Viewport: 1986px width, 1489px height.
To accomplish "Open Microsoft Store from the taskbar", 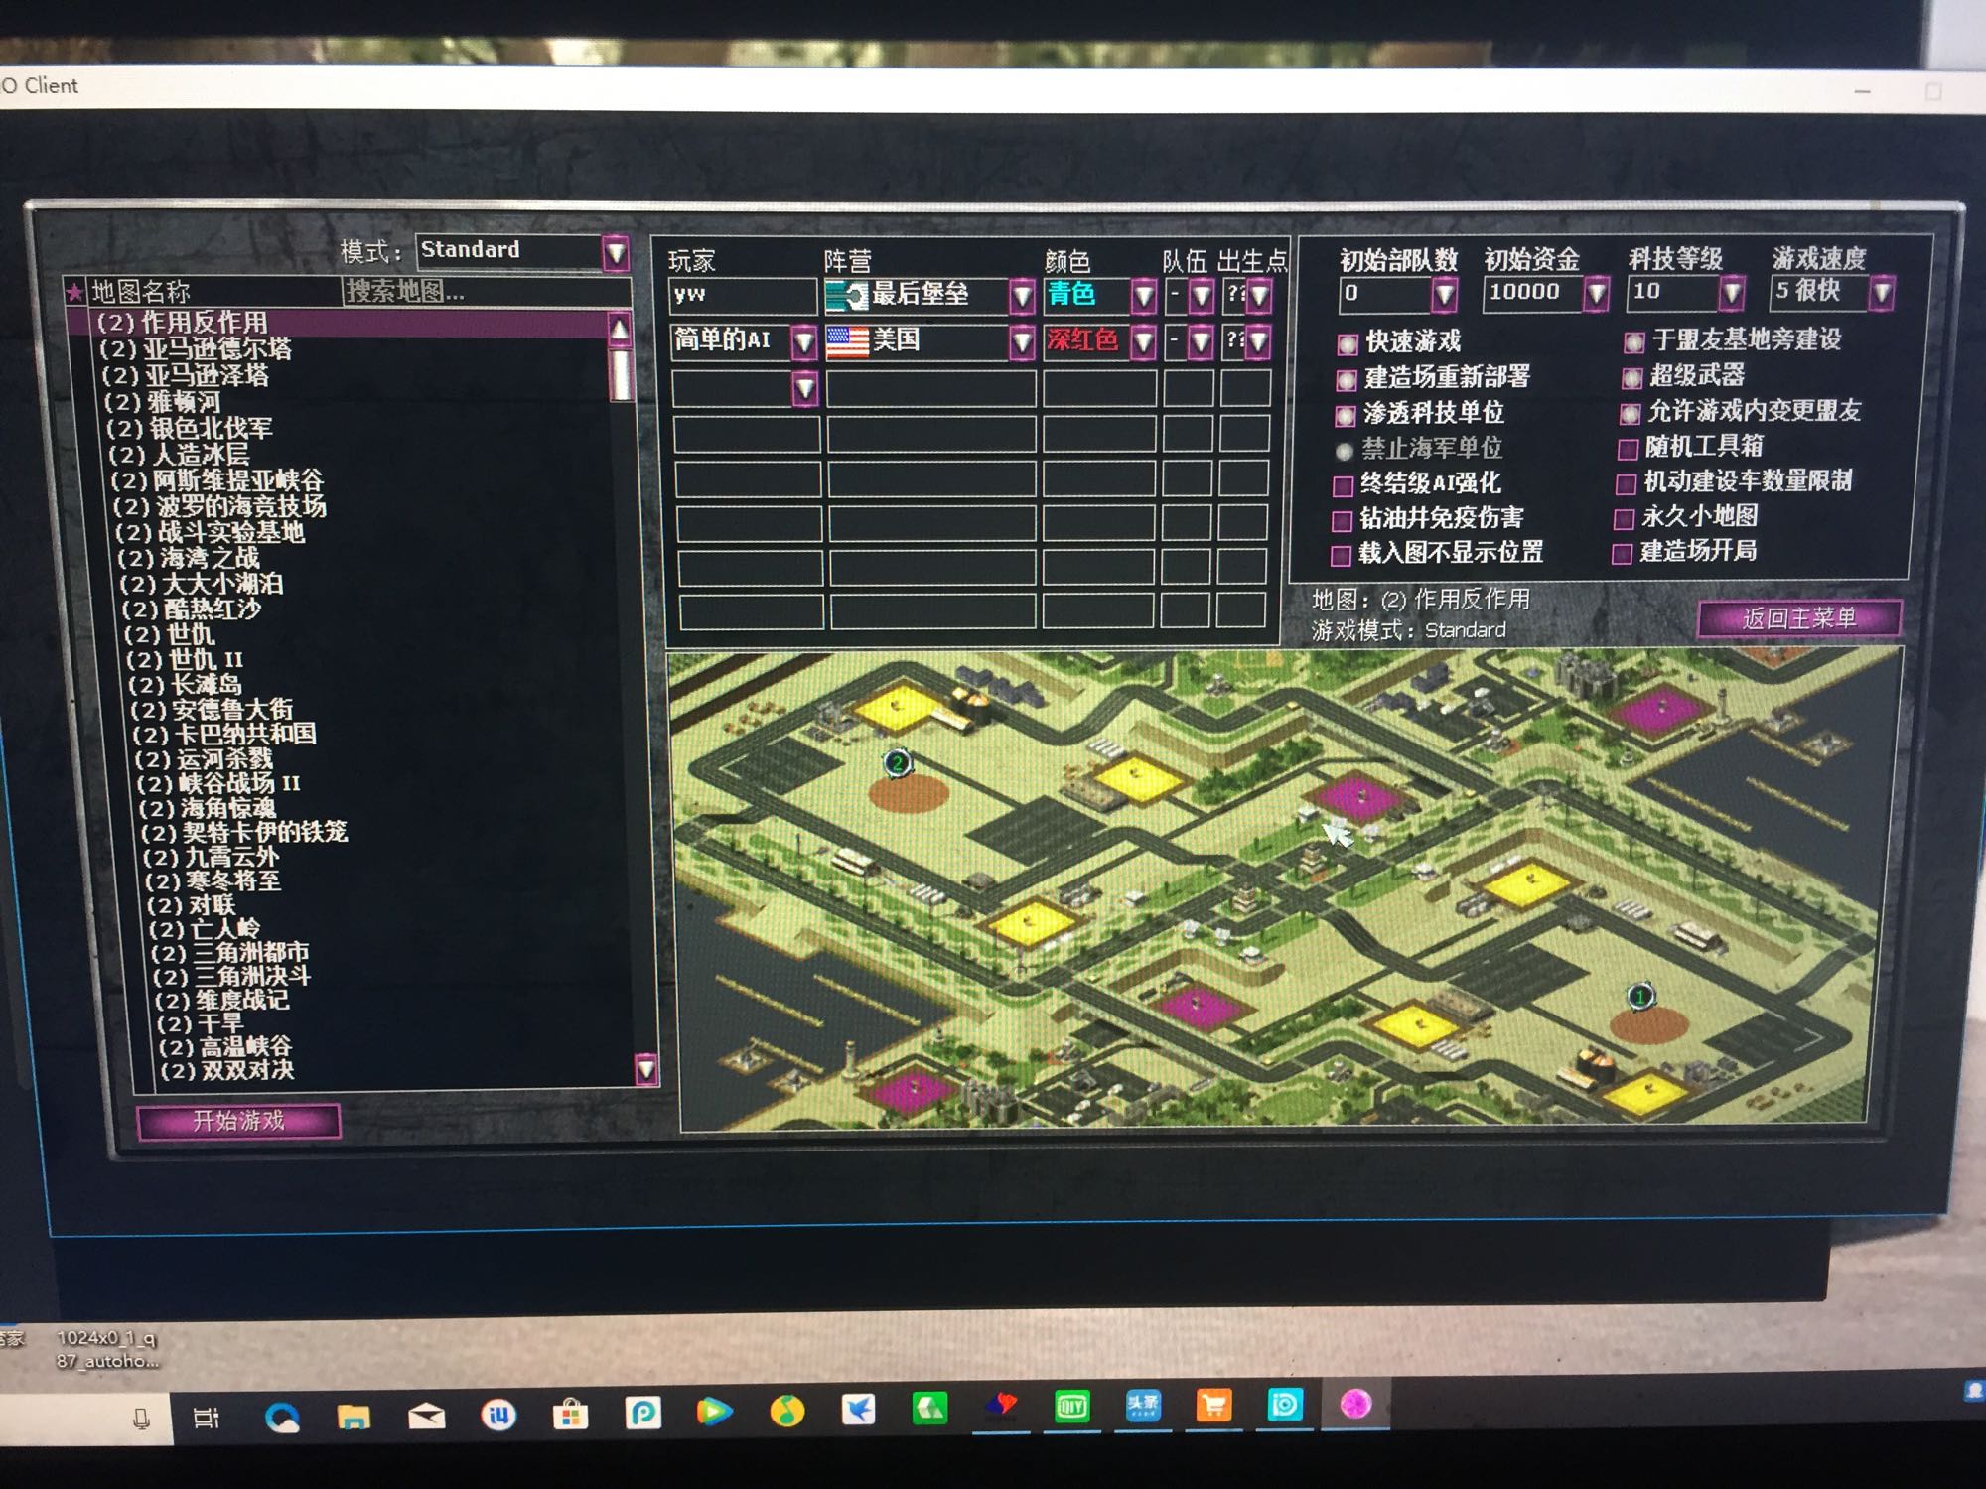I will [x=570, y=1415].
